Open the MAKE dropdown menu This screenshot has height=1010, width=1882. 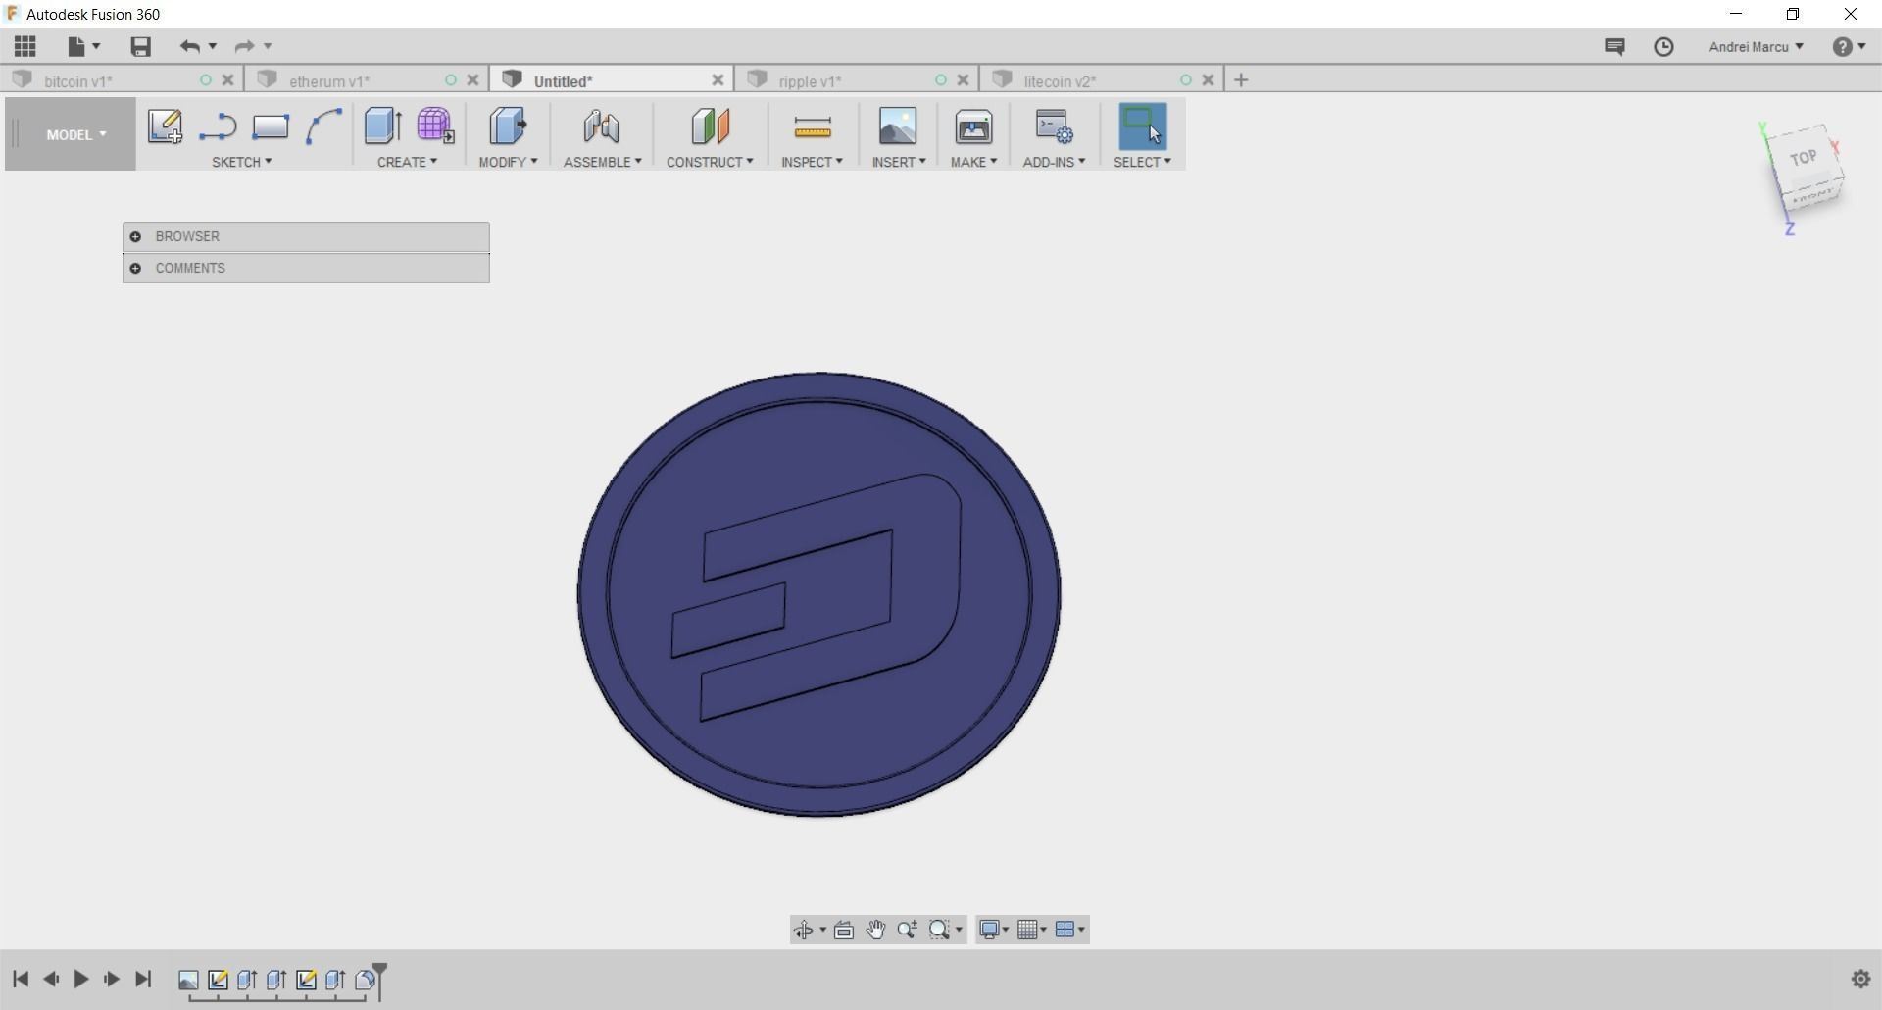(973, 162)
